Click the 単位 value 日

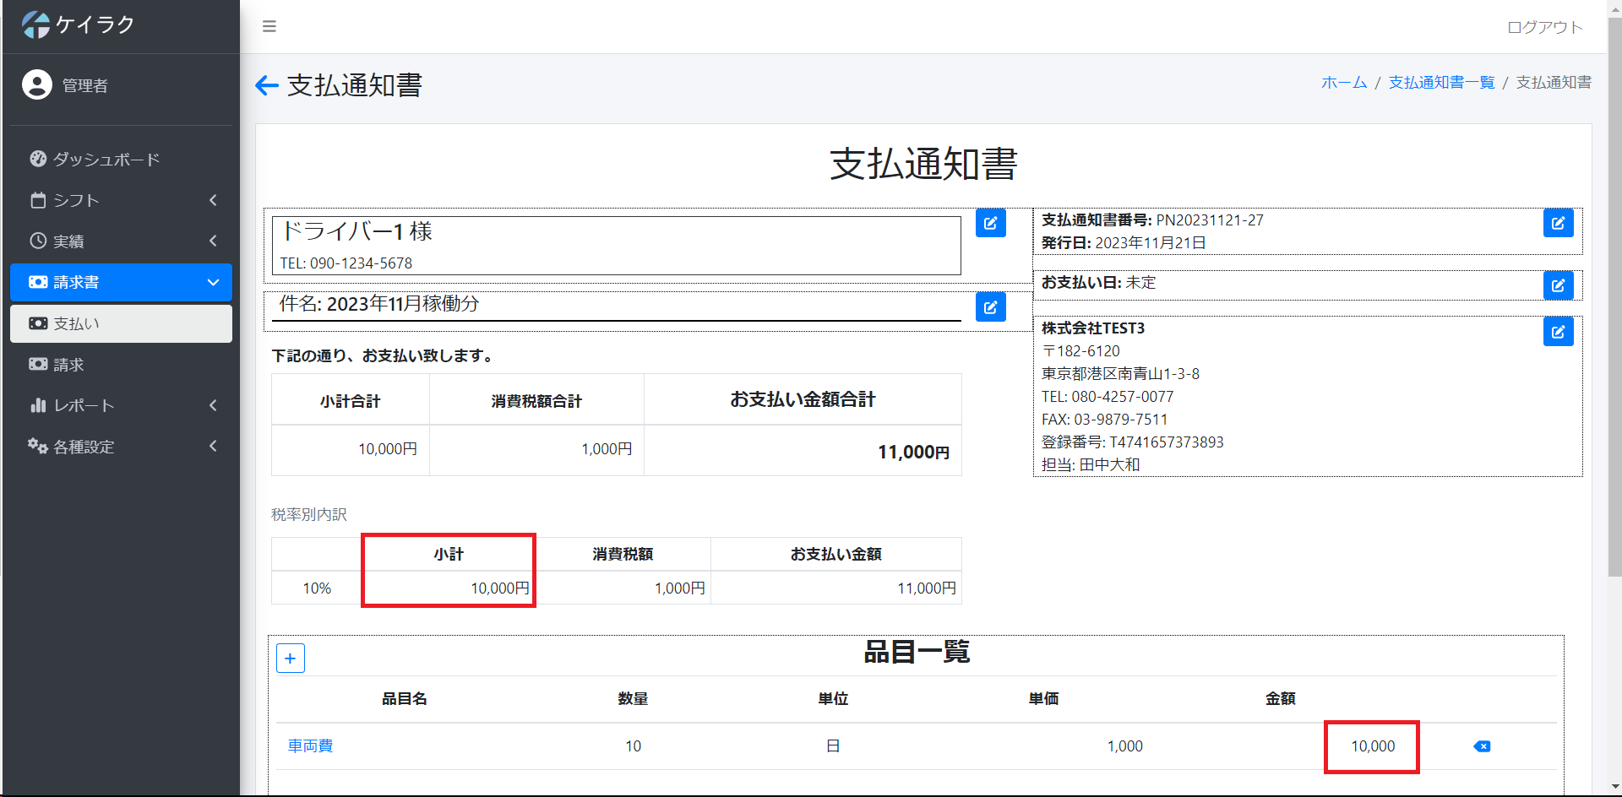tap(833, 746)
